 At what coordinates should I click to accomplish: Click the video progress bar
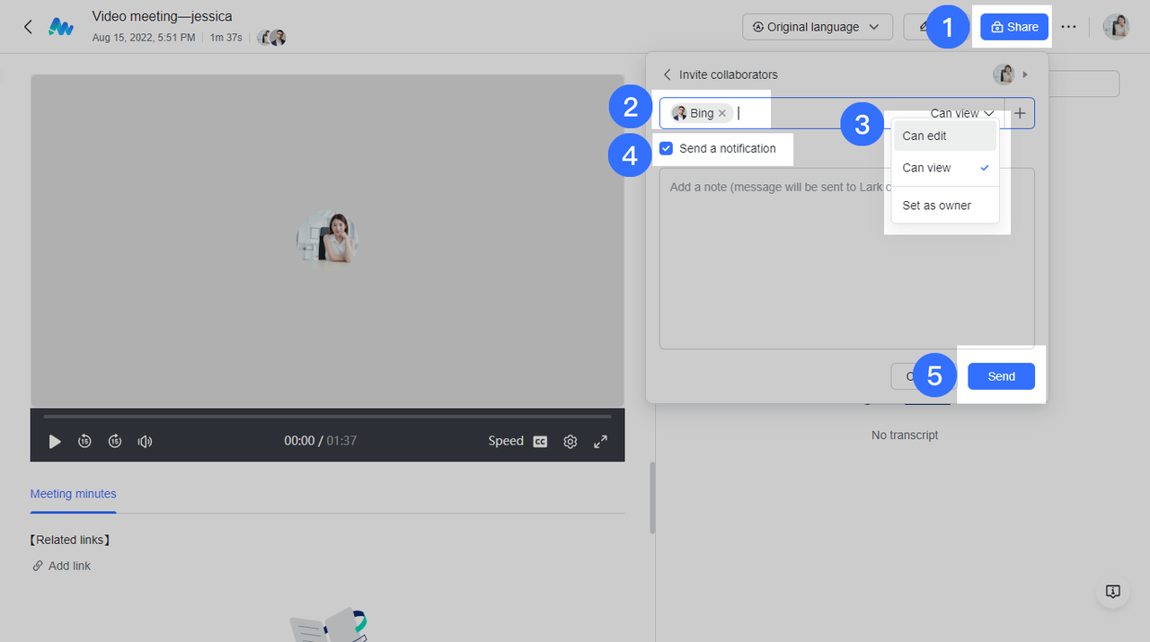(x=327, y=417)
